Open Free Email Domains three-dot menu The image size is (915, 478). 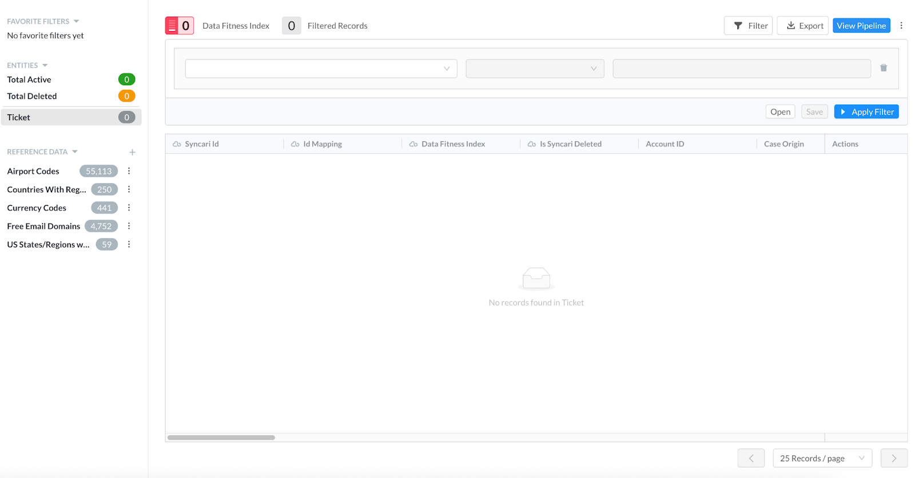[x=129, y=226]
